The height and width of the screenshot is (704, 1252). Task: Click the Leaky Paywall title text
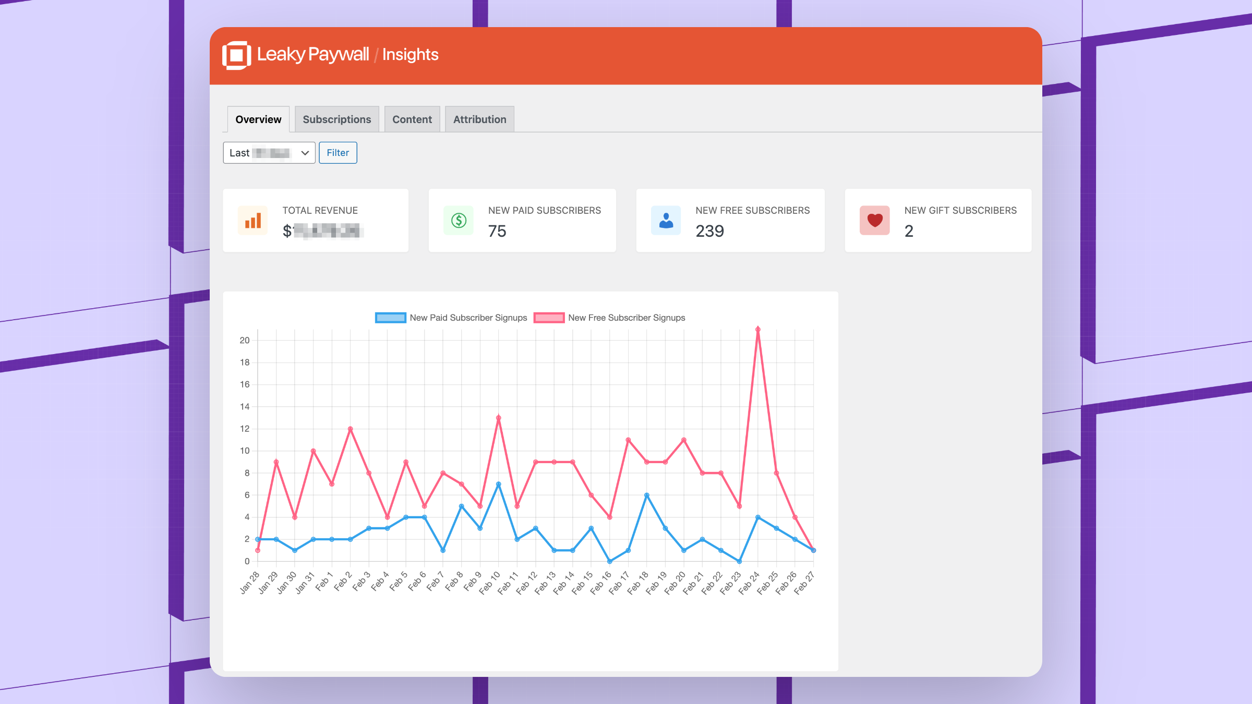click(x=313, y=55)
